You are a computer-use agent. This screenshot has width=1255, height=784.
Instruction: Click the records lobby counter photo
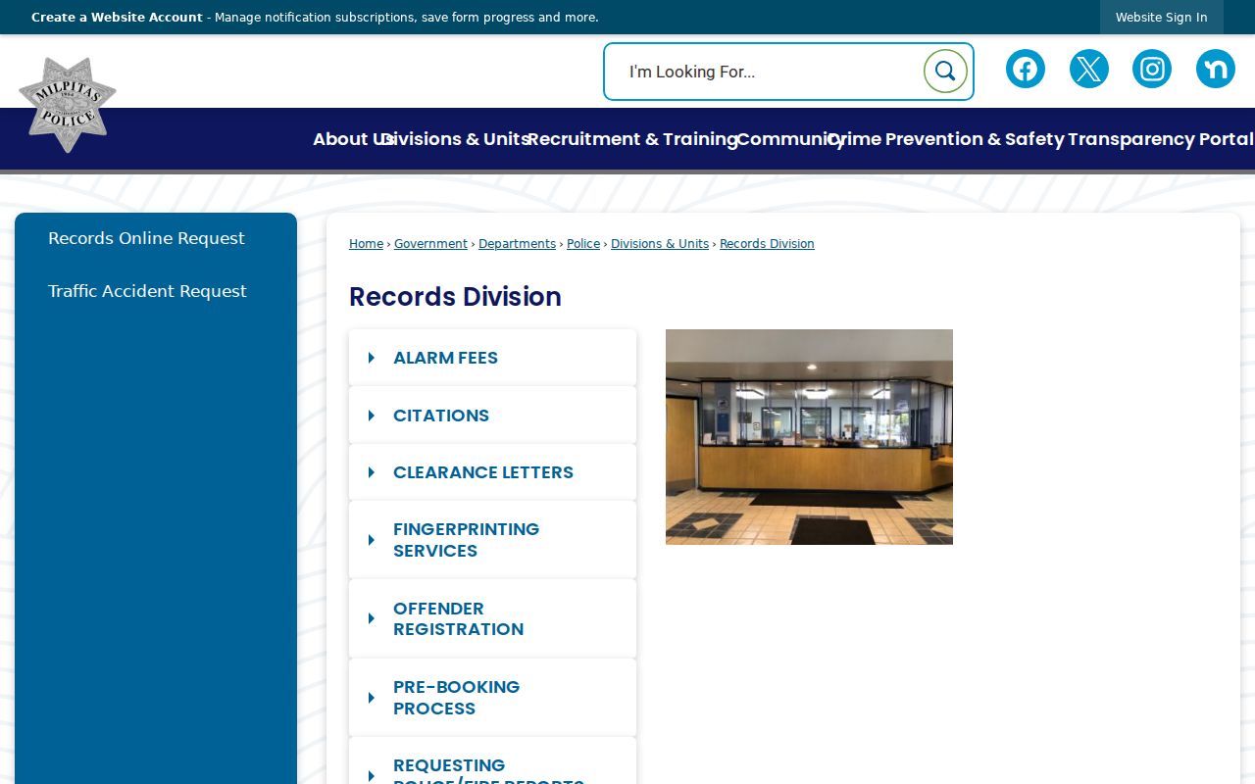(809, 437)
